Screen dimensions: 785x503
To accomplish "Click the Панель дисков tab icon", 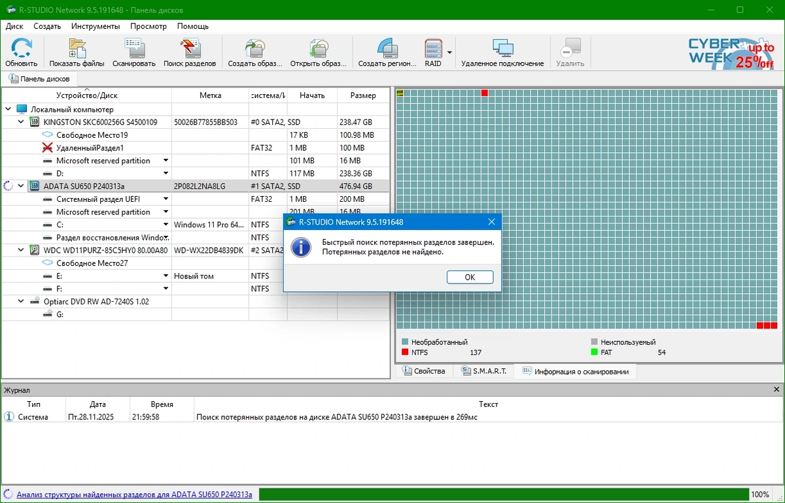I will tap(13, 78).
